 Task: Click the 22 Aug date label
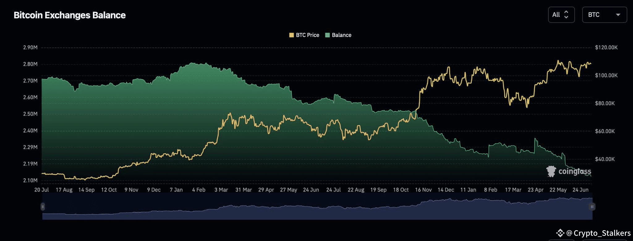pos(356,190)
